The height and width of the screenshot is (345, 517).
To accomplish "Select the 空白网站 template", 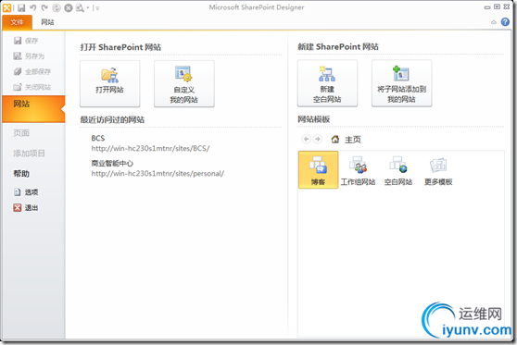I will click(398, 170).
